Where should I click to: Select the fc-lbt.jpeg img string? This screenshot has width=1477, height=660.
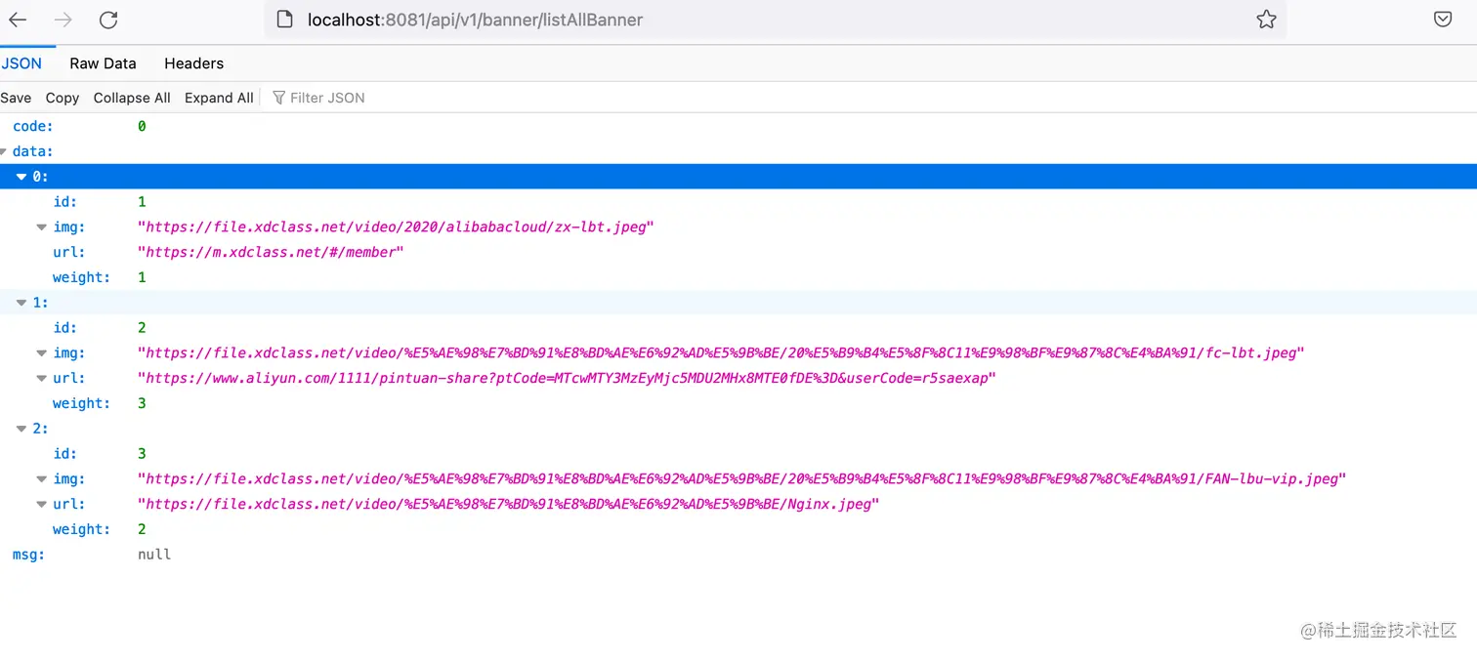721,352
